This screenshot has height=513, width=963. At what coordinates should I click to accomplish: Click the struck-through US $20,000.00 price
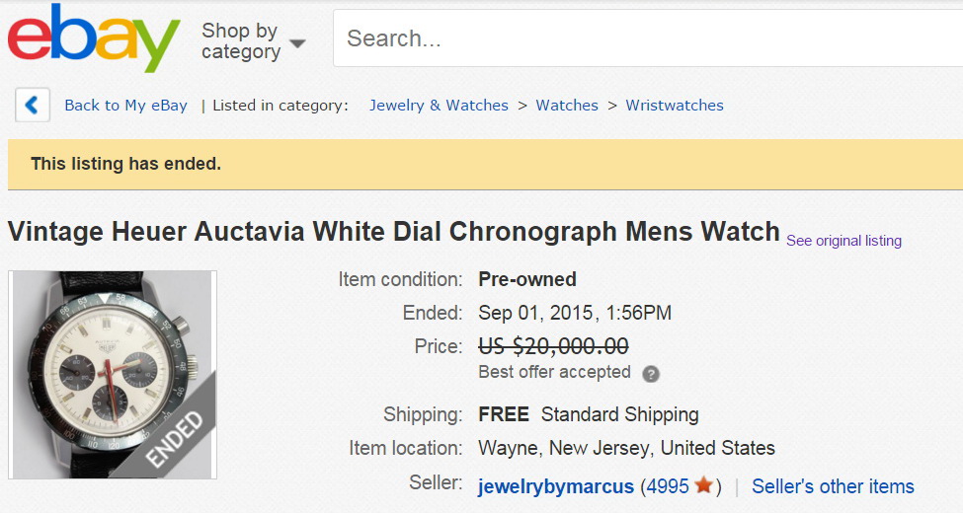553,346
